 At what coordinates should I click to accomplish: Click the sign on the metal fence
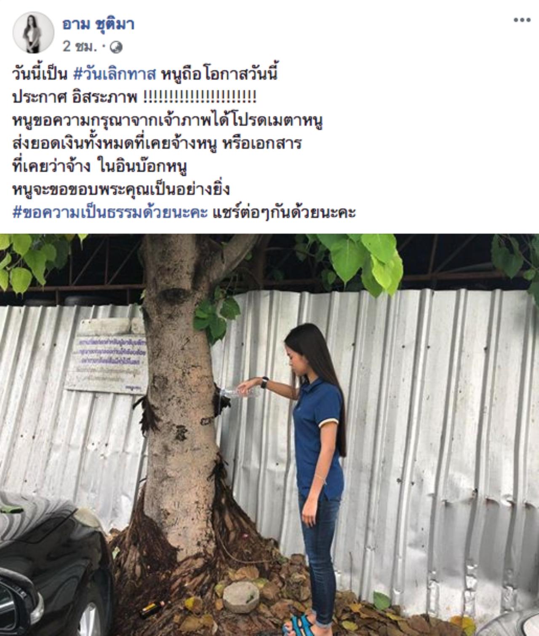105,355
